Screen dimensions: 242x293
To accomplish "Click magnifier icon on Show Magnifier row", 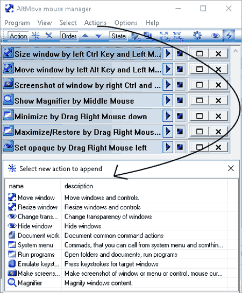I will click(x=9, y=99).
